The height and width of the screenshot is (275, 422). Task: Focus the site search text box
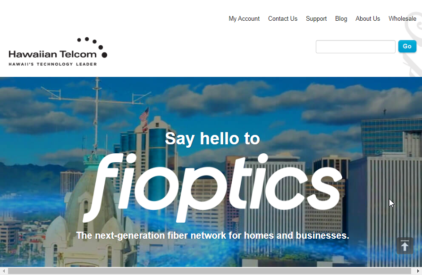coord(355,47)
